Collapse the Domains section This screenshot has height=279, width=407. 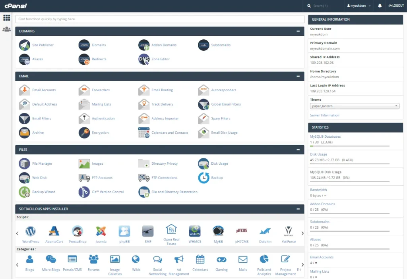pos(298,31)
